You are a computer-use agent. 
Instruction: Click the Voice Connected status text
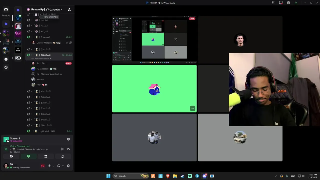click(20, 146)
